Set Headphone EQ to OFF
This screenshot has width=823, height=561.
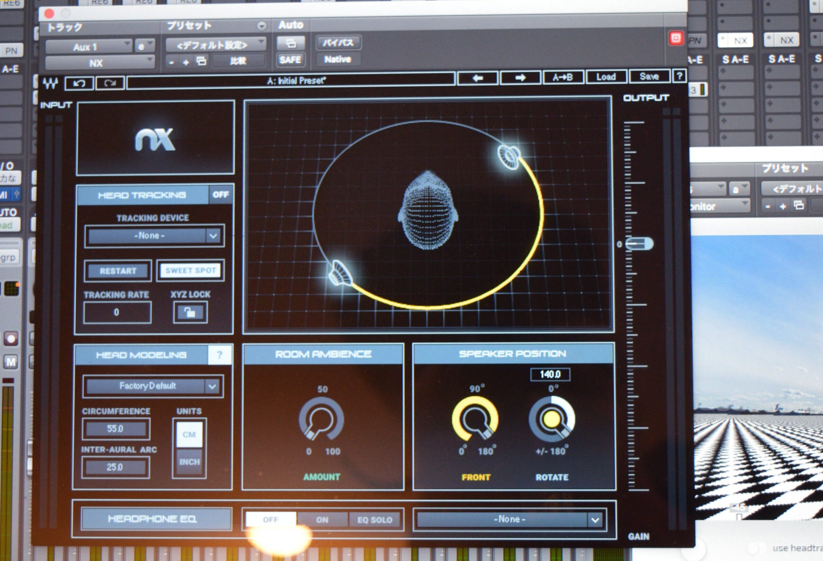271,520
